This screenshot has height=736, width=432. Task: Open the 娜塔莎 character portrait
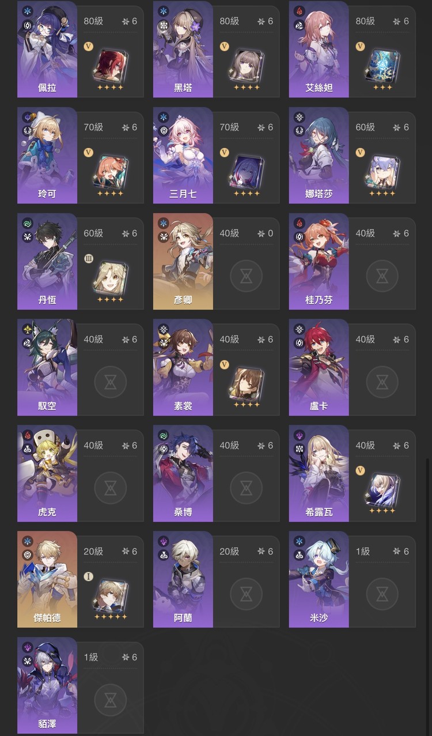pyautogui.click(x=319, y=155)
